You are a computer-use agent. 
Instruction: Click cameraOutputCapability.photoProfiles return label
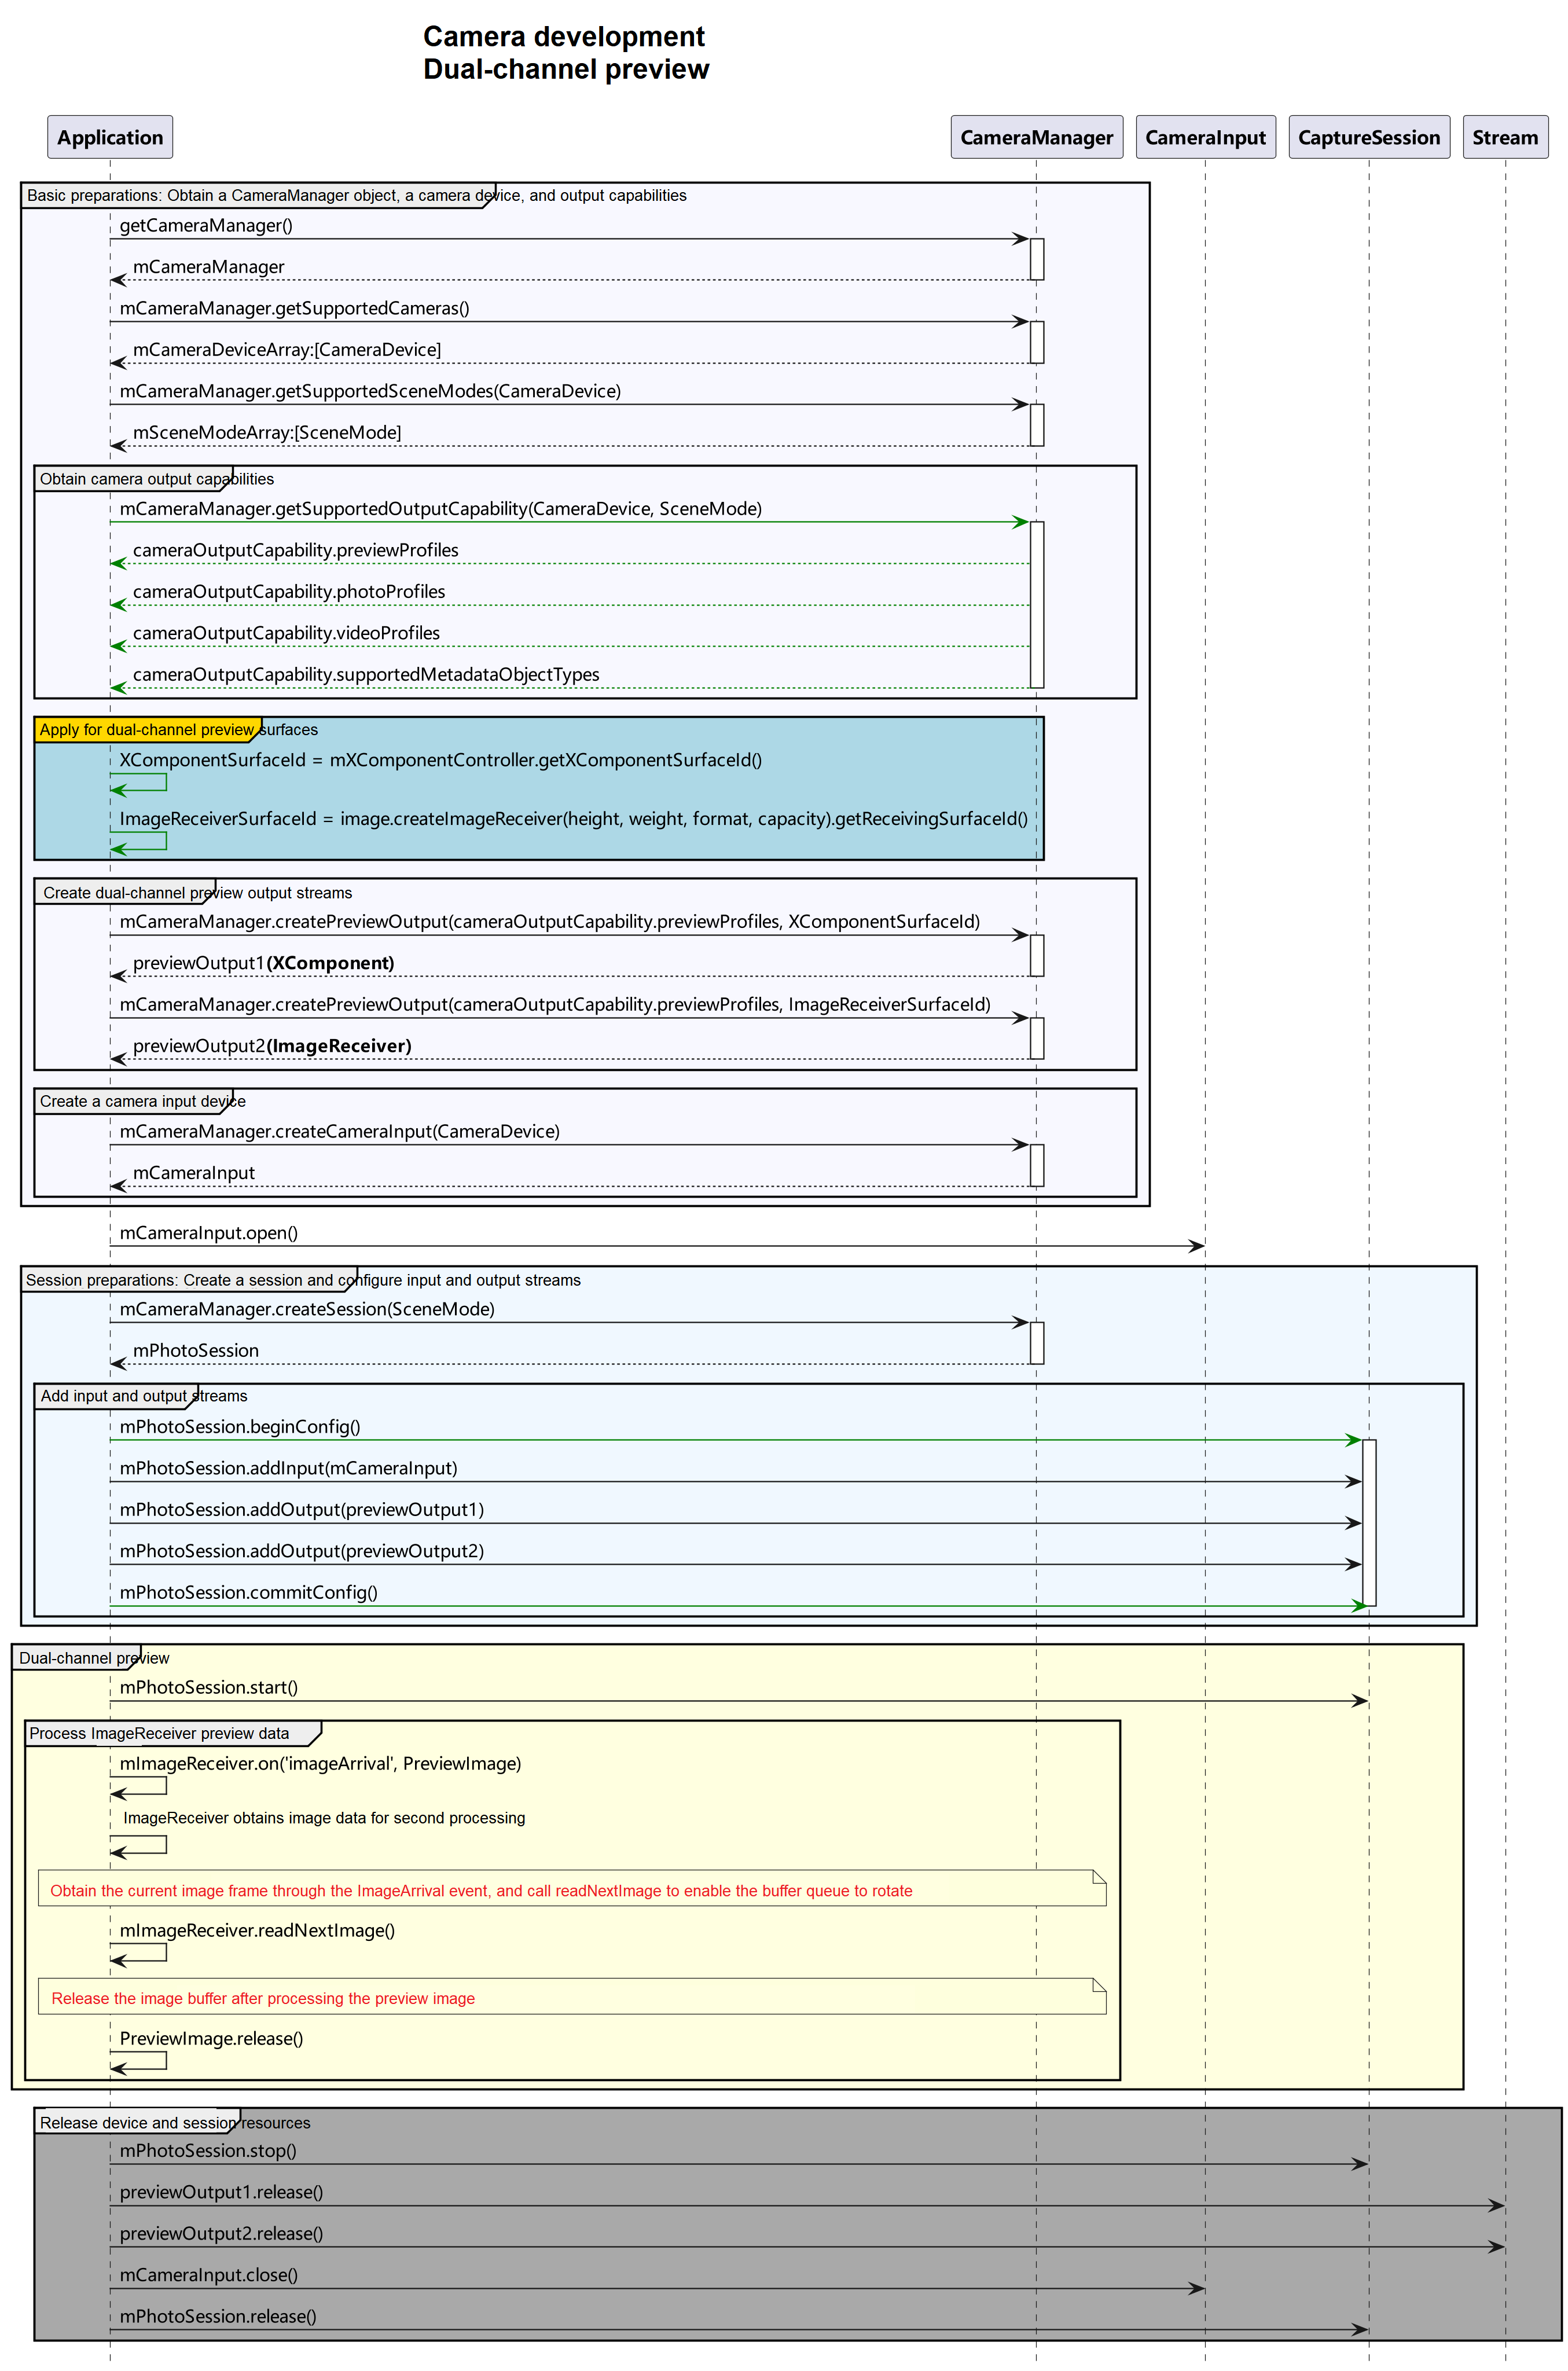pos(289,592)
